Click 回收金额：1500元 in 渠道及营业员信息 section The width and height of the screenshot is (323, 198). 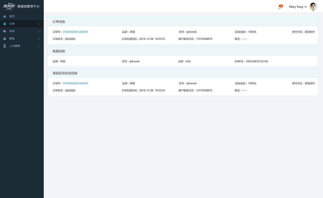pos(246,83)
